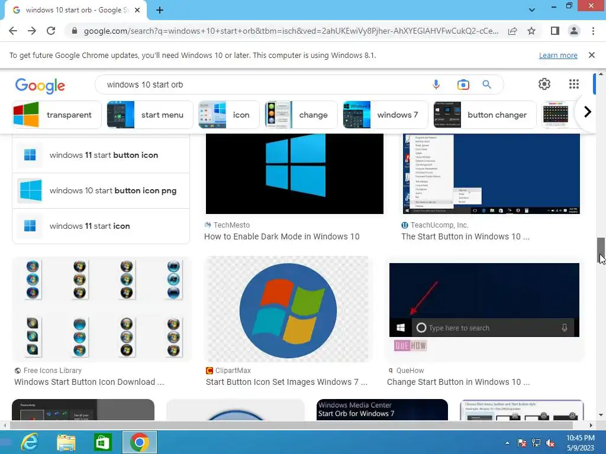
Task: Click the page scrollbar down arrow
Action: (601, 416)
